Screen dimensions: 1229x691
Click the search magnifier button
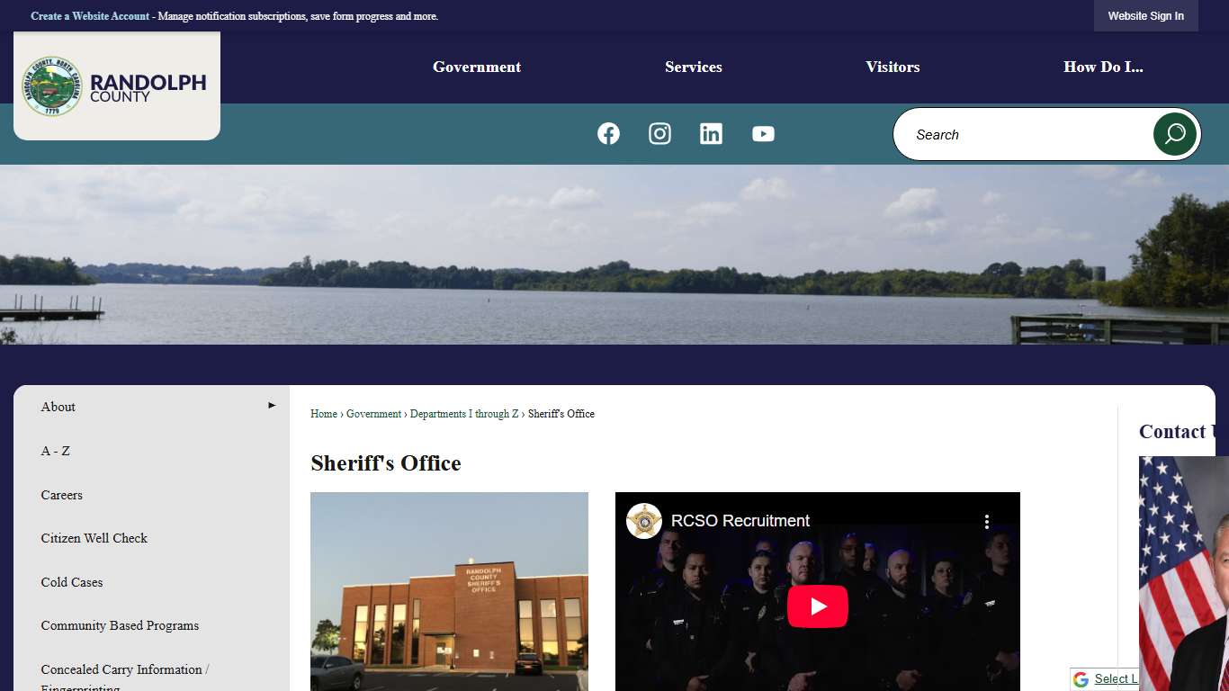(1175, 133)
